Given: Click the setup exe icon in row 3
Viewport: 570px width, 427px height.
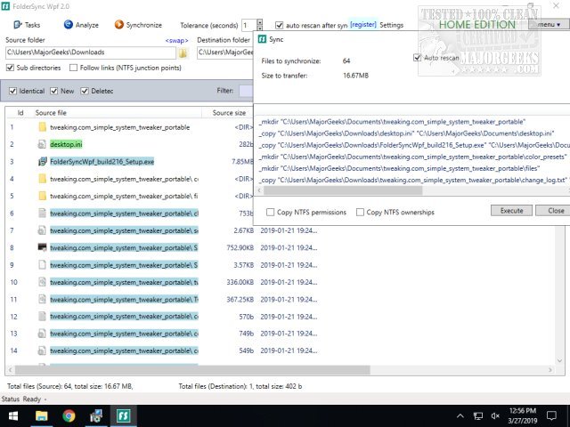Looking at the screenshot, I should point(43,162).
